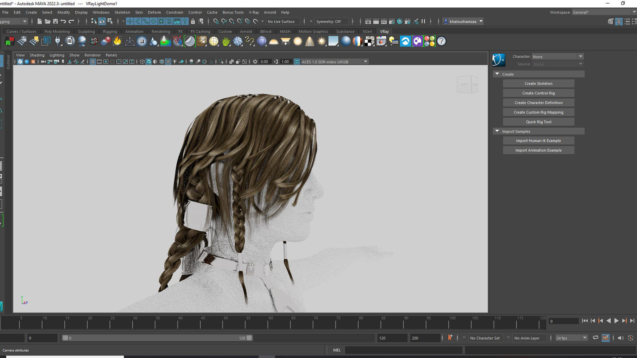
Task: Toggle snap to curves
Action: tap(224, 21)
